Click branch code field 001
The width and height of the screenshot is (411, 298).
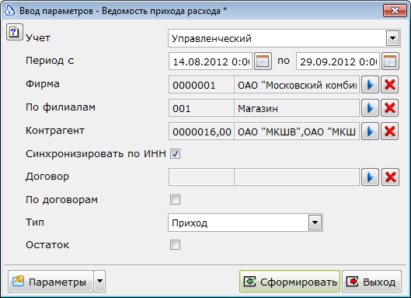coord(201,108)
